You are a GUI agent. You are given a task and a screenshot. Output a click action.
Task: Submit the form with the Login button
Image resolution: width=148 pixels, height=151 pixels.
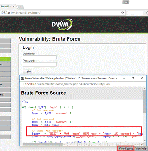coord(27,71)
